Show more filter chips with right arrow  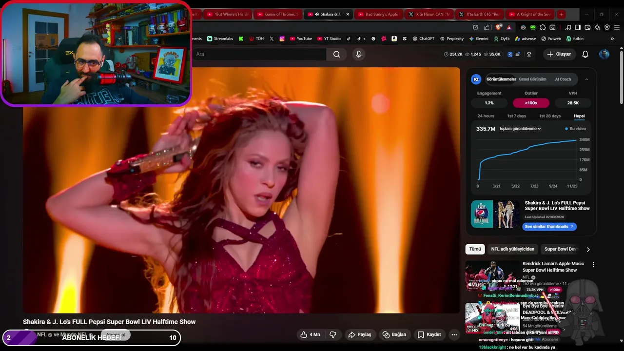tap(588, 249)
